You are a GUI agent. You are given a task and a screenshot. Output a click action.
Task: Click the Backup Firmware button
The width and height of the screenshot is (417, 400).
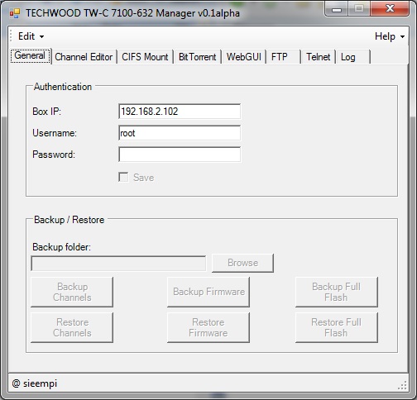coord(208,292)
